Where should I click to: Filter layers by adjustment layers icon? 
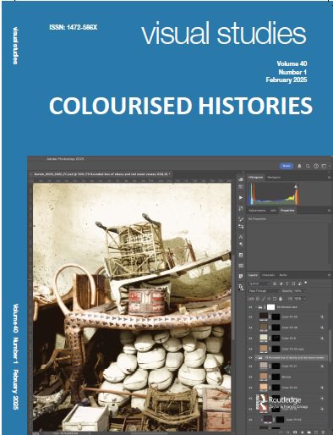pyautogui.click(x=281, y=284)
